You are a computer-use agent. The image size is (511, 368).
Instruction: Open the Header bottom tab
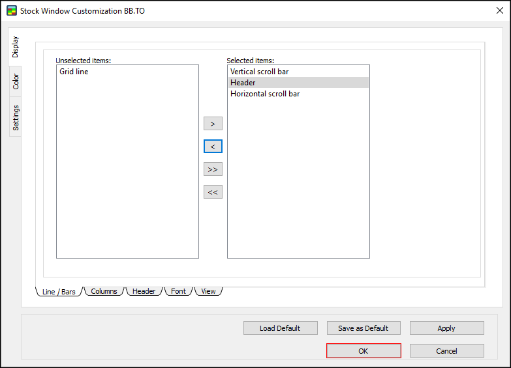[144, 291]
